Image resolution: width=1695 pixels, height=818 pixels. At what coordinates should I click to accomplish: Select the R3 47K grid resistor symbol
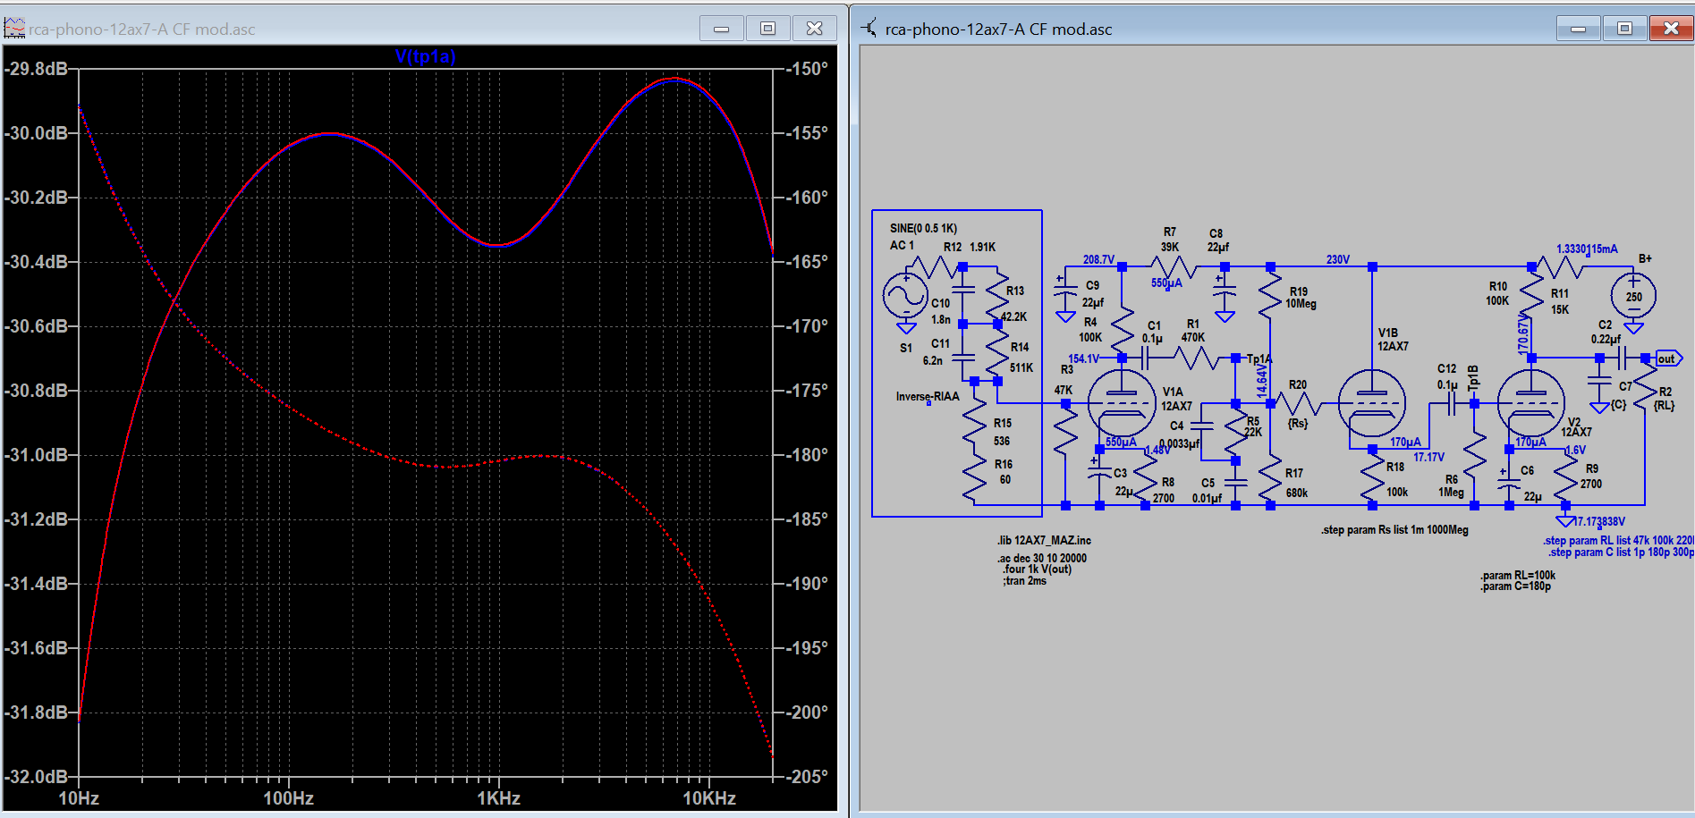pyautogui.click(x=1065, y=432)
